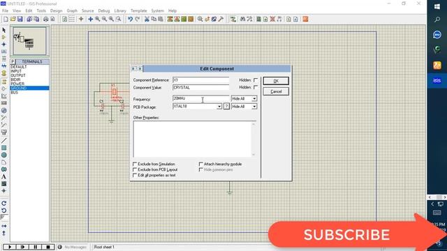The height and width of the screenshot is (251, 447).
Task: Click the Rotate Anti-Clockwise icon
Action: click(x=3, y=211)
